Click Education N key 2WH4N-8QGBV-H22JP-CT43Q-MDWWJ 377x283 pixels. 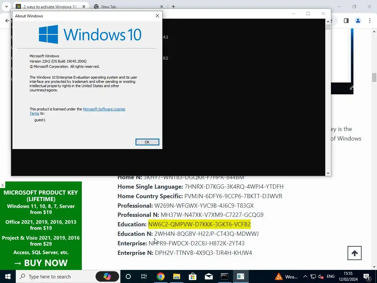[206, 234]
